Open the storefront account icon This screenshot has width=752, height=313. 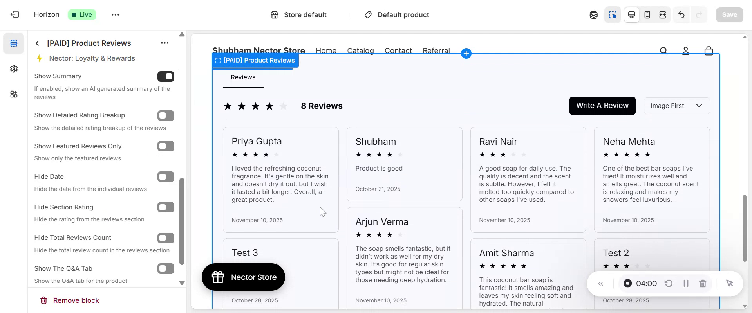686,51
